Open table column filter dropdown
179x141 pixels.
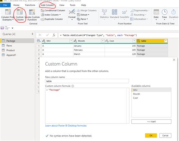pos(166,41)
